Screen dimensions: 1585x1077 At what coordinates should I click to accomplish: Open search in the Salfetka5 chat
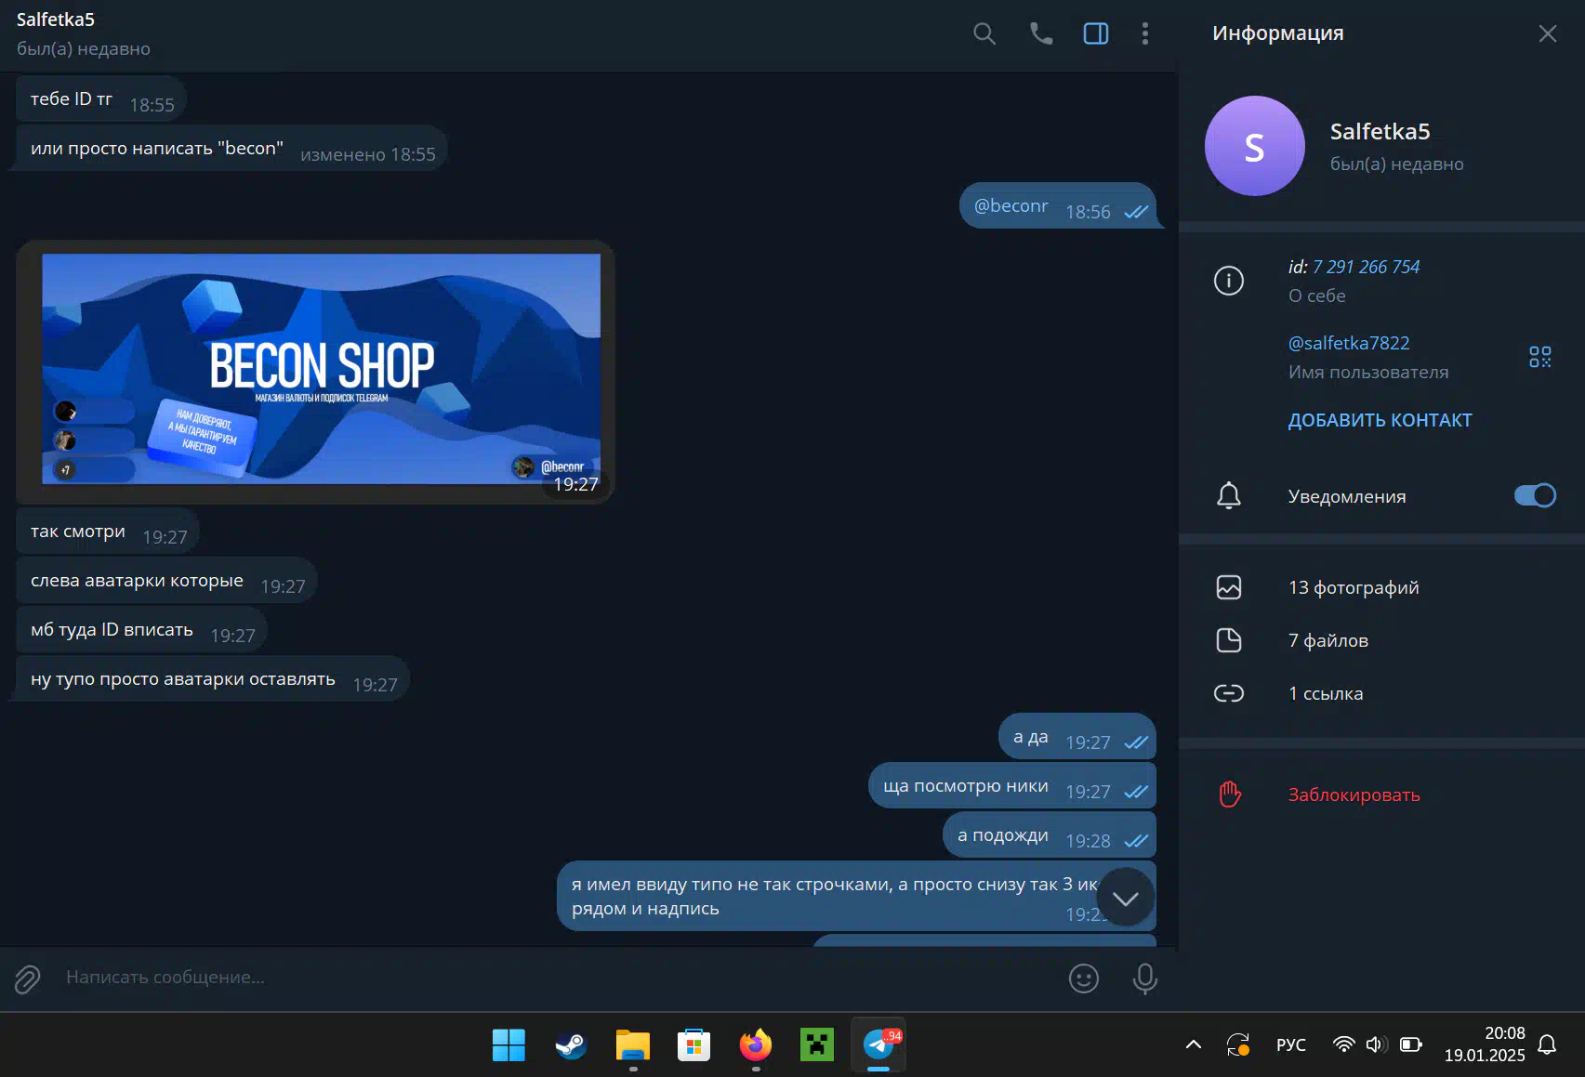coord(984,34)
